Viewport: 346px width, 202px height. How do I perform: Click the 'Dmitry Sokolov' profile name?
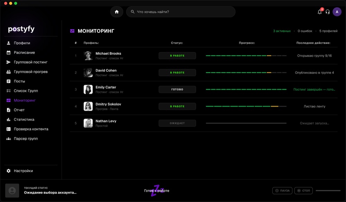pos(108,104)
